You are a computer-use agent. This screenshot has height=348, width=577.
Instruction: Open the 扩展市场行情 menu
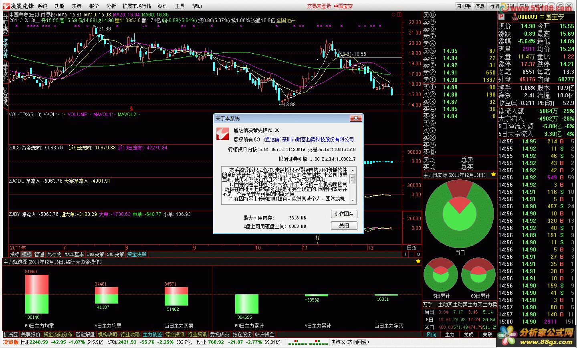pos(137,6)
